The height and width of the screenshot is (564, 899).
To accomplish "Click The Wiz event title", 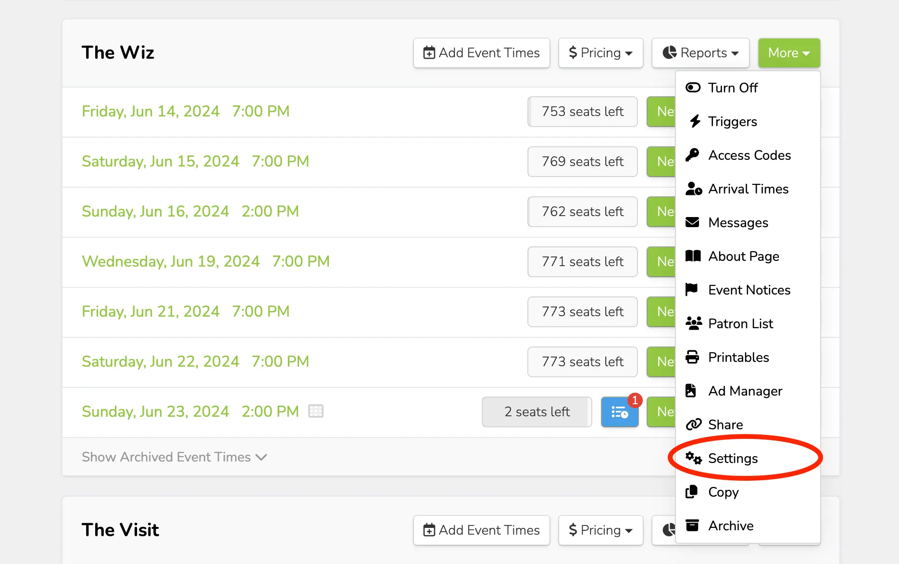I will 118,52.
